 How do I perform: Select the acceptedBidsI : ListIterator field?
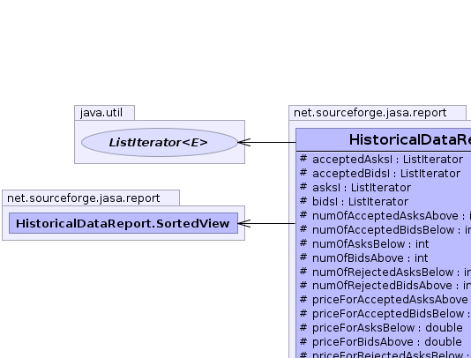(x=386, y=174)
